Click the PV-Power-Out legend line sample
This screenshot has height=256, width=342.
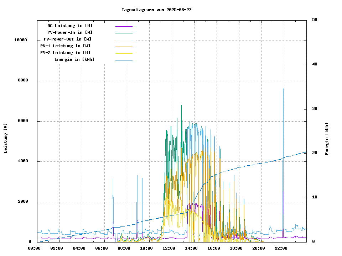(x=124, y=40)
